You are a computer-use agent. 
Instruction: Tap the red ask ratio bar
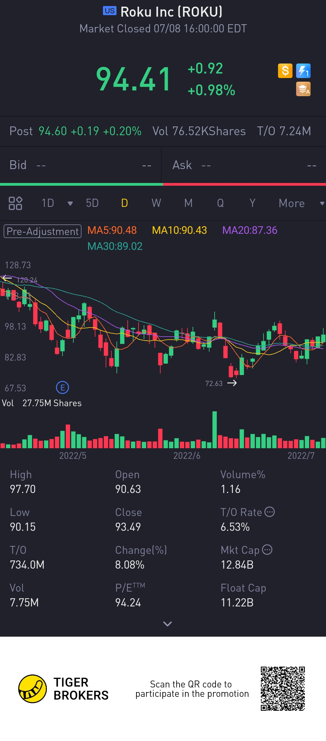[x=245, y=184]
